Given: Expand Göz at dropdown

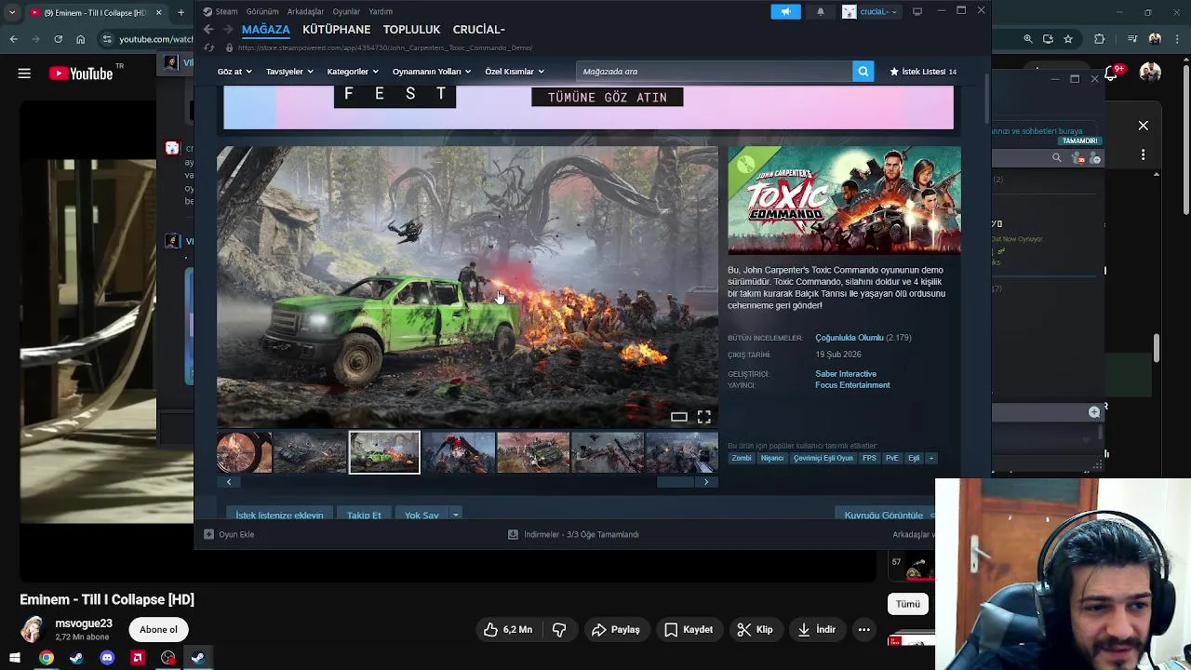Looking at the screenshot, I should [234, 72].
